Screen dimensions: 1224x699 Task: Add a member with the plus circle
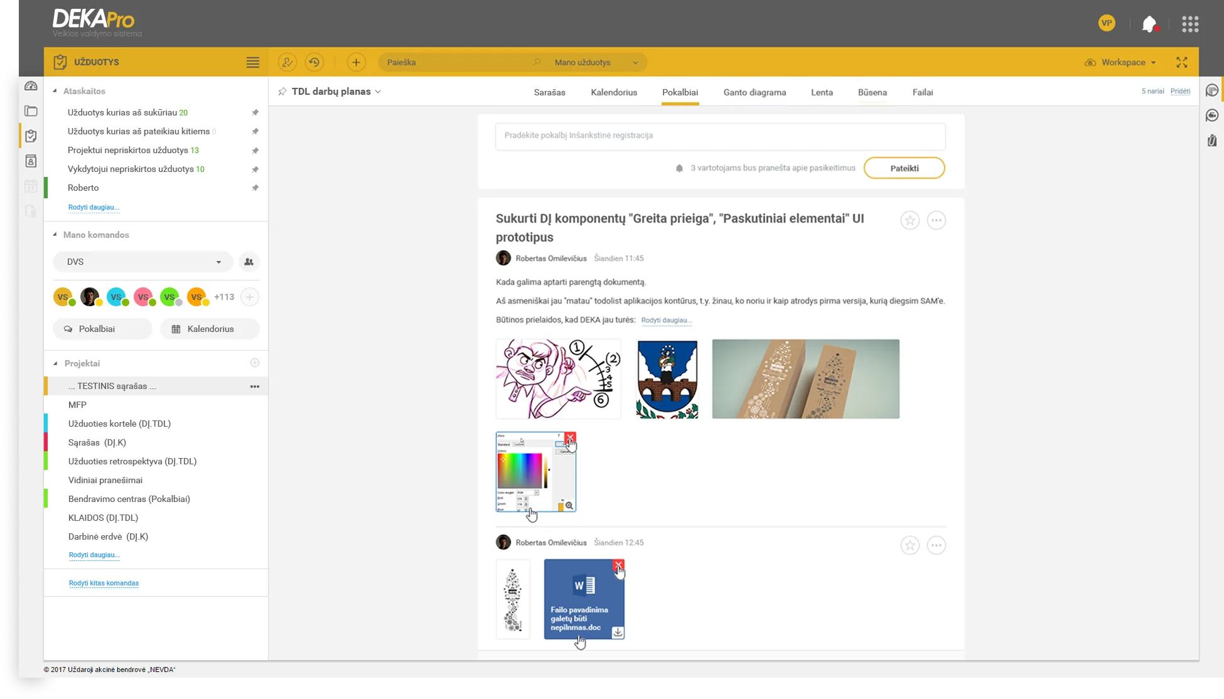(250, 297)
